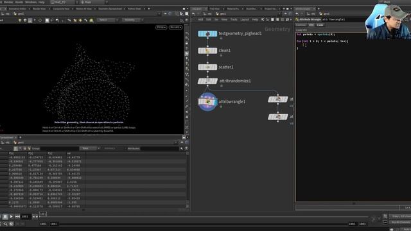Click the highlighted selection tool icon in viewport toolbar
Viewport: 411px width, 231px height.
(x=30, y=20)
